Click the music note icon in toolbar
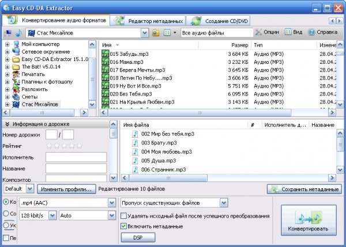 [x=18, y=33]
